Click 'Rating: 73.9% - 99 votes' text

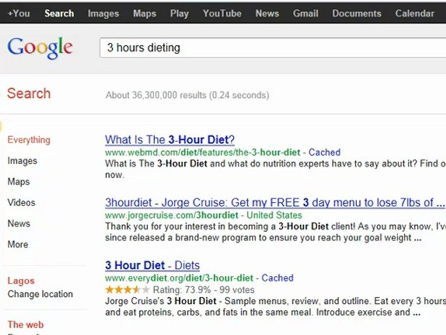203,290
